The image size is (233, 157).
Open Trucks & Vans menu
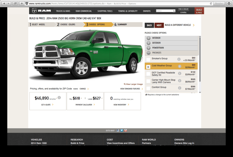coord(63,11)
